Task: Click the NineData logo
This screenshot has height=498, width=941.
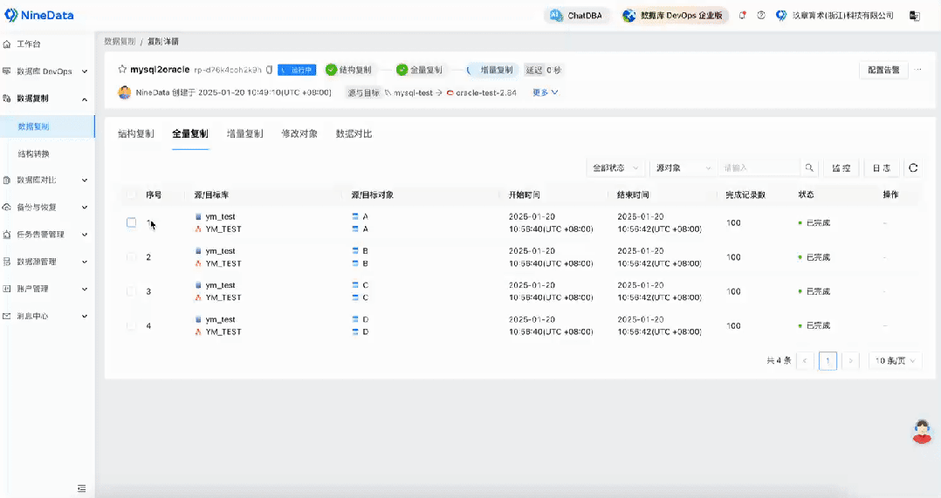Action: (x=39, y=16)
